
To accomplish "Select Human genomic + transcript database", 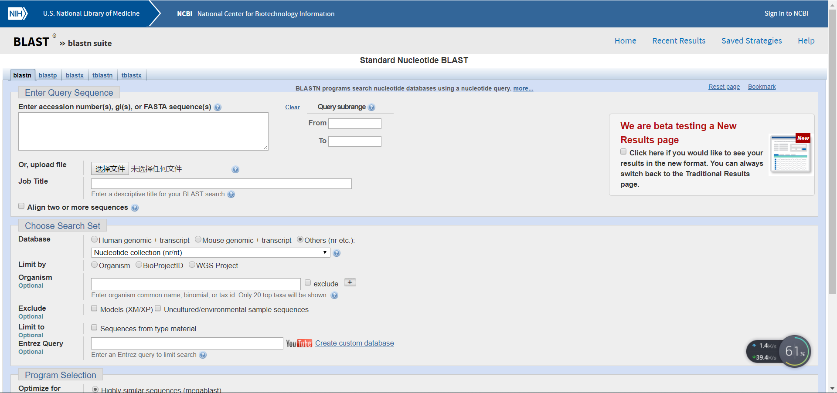I will (x=94, y=239).
